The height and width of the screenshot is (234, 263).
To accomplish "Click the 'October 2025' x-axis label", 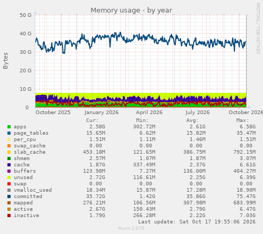I will click(53, 113).
